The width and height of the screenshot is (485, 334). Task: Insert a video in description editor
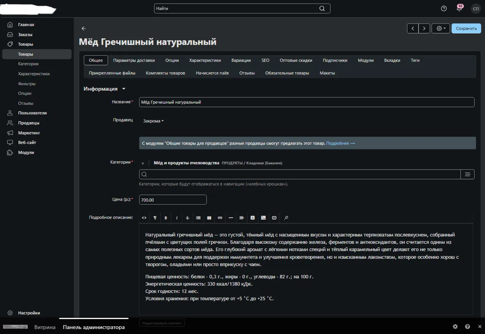[x=274, y=218]
